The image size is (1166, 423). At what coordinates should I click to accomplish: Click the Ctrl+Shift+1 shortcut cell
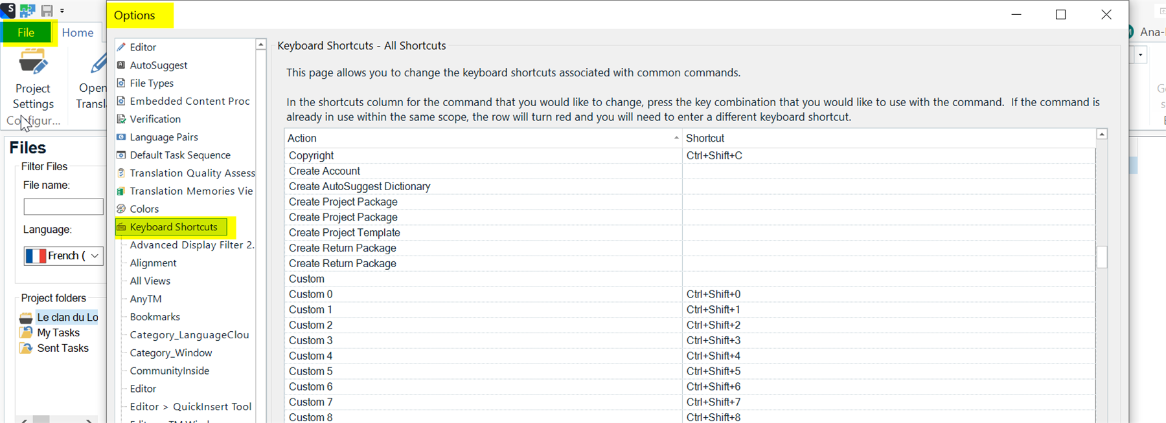[x=889, y=310]
